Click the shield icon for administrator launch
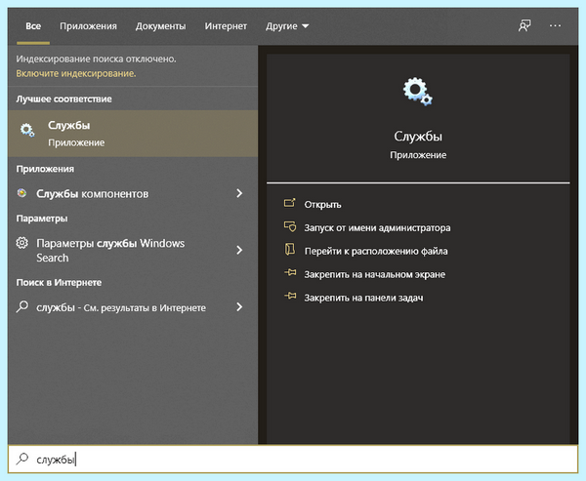Image resolution: width=586 pixels, height=481 pixels. (x=290, y=226)
